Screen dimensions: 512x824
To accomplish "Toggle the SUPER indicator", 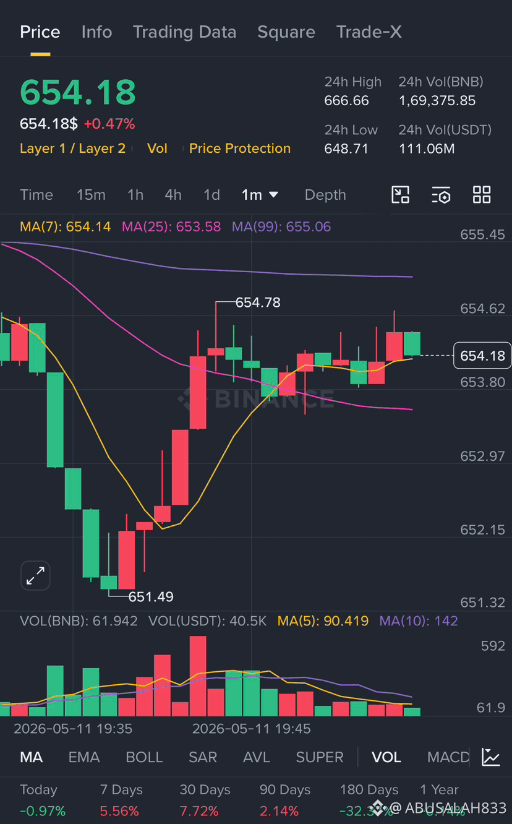I will click(320, 757).
